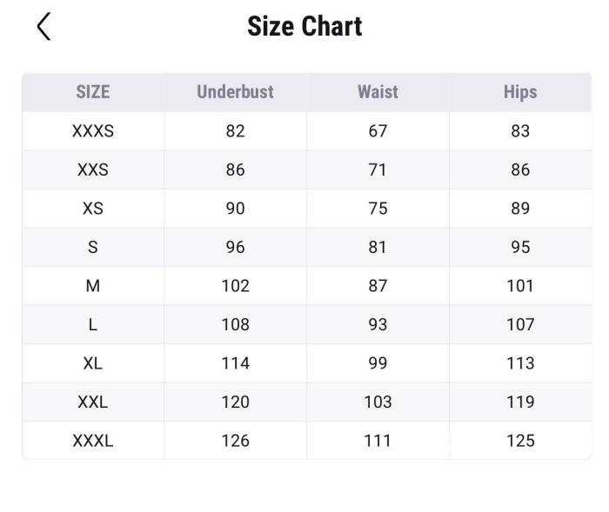609x512 pixels.
Task: Click waist value 103 for size XXL
Action: [x=378, y=402]
